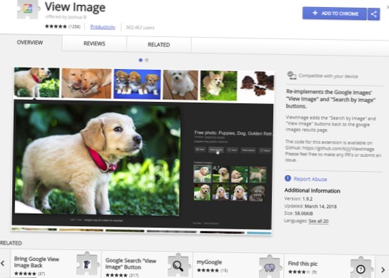The width and height of the screenshot is (389, 278).
Task: Click the star rating with 1258 reviews
Action: coord(63,26)
